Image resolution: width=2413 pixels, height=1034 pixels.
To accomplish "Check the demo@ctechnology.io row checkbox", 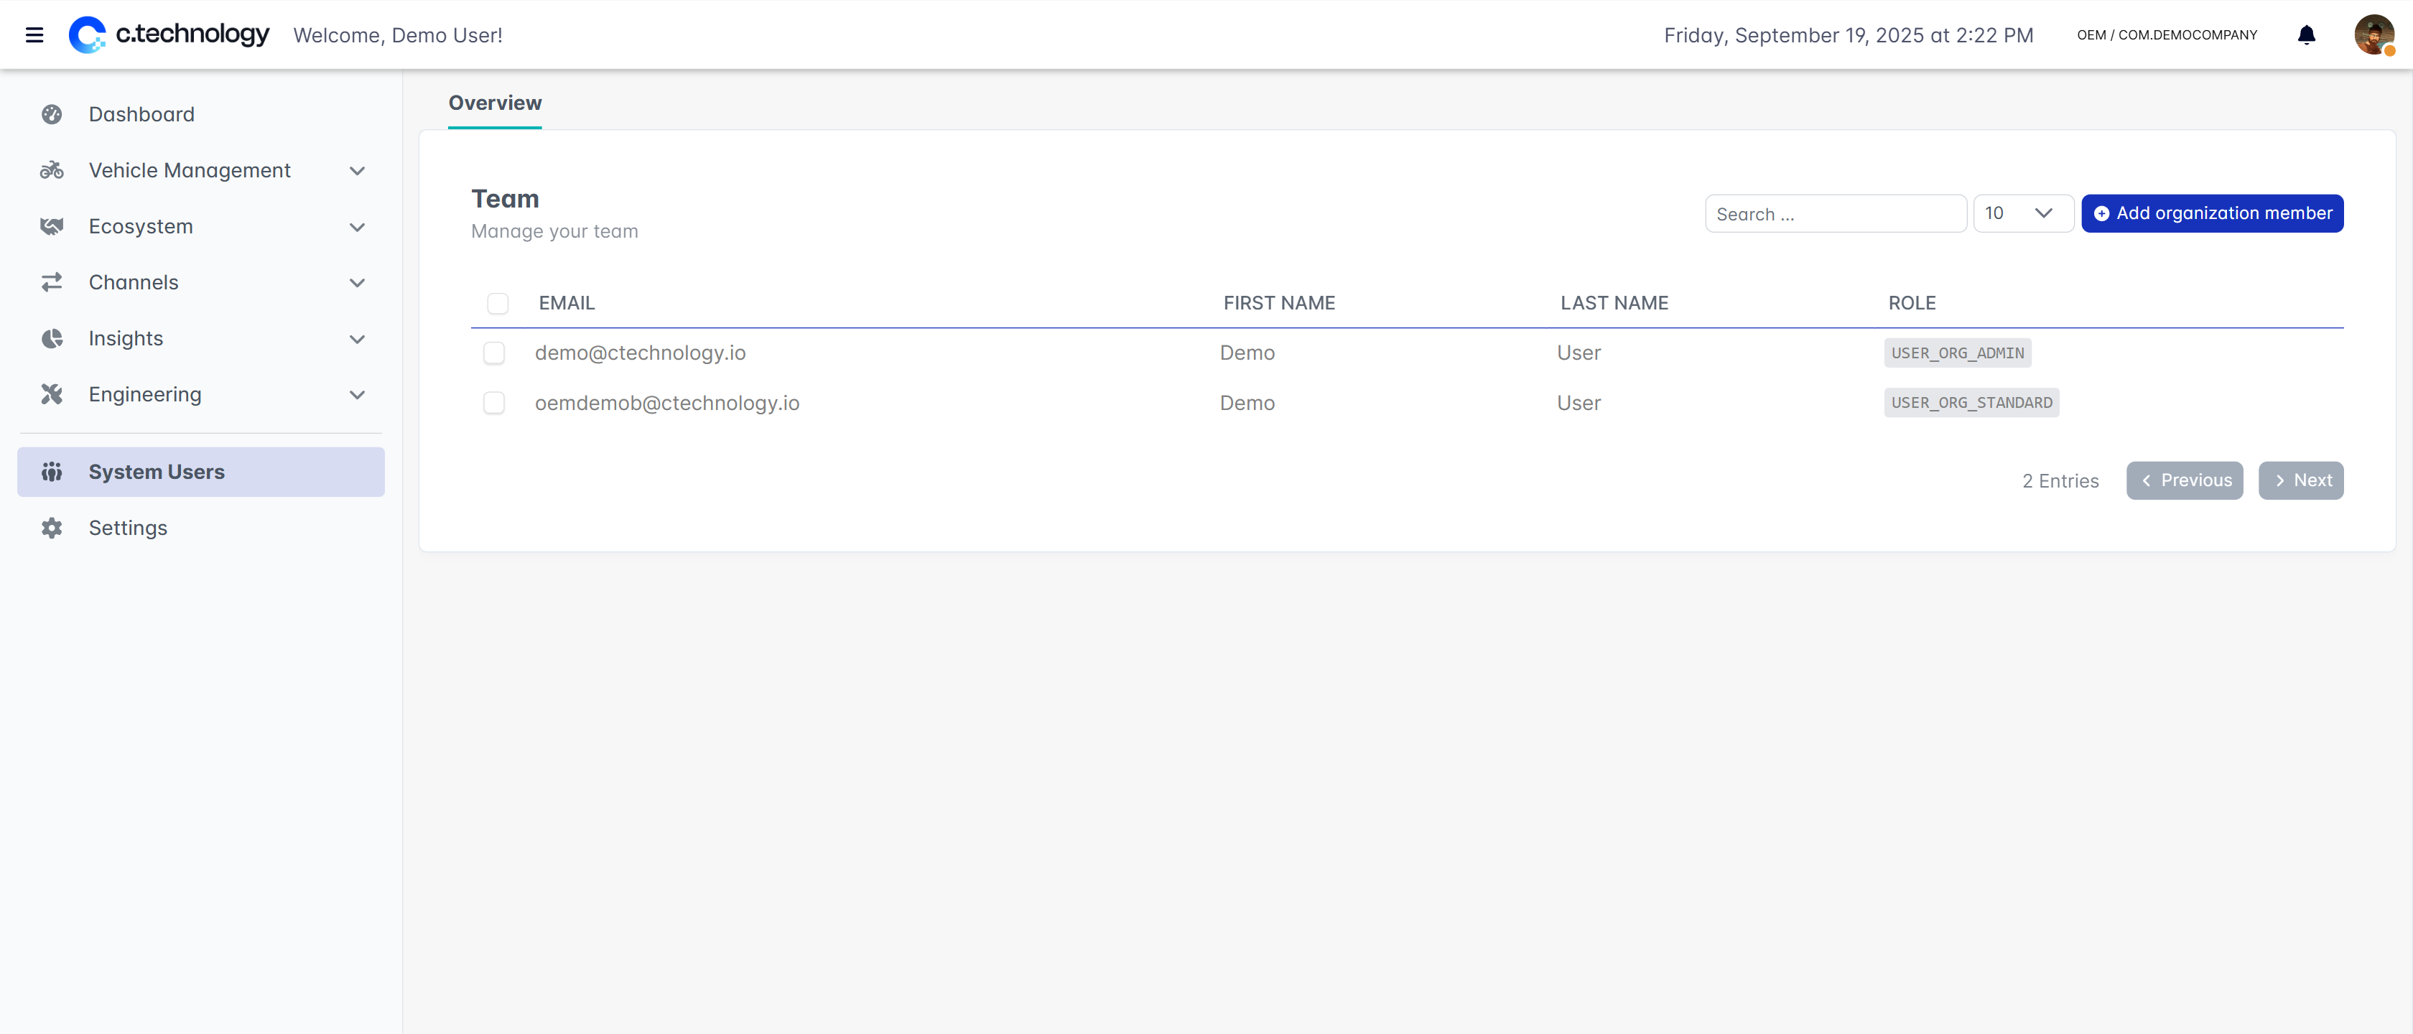I will point(493,353).
